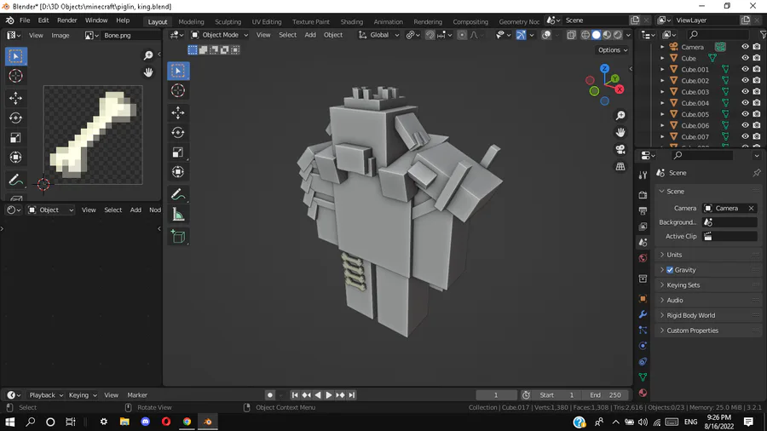The image size is (767, 431).
Task: Toggle the Gravity checkbox
Action: (x=670, y=270)
